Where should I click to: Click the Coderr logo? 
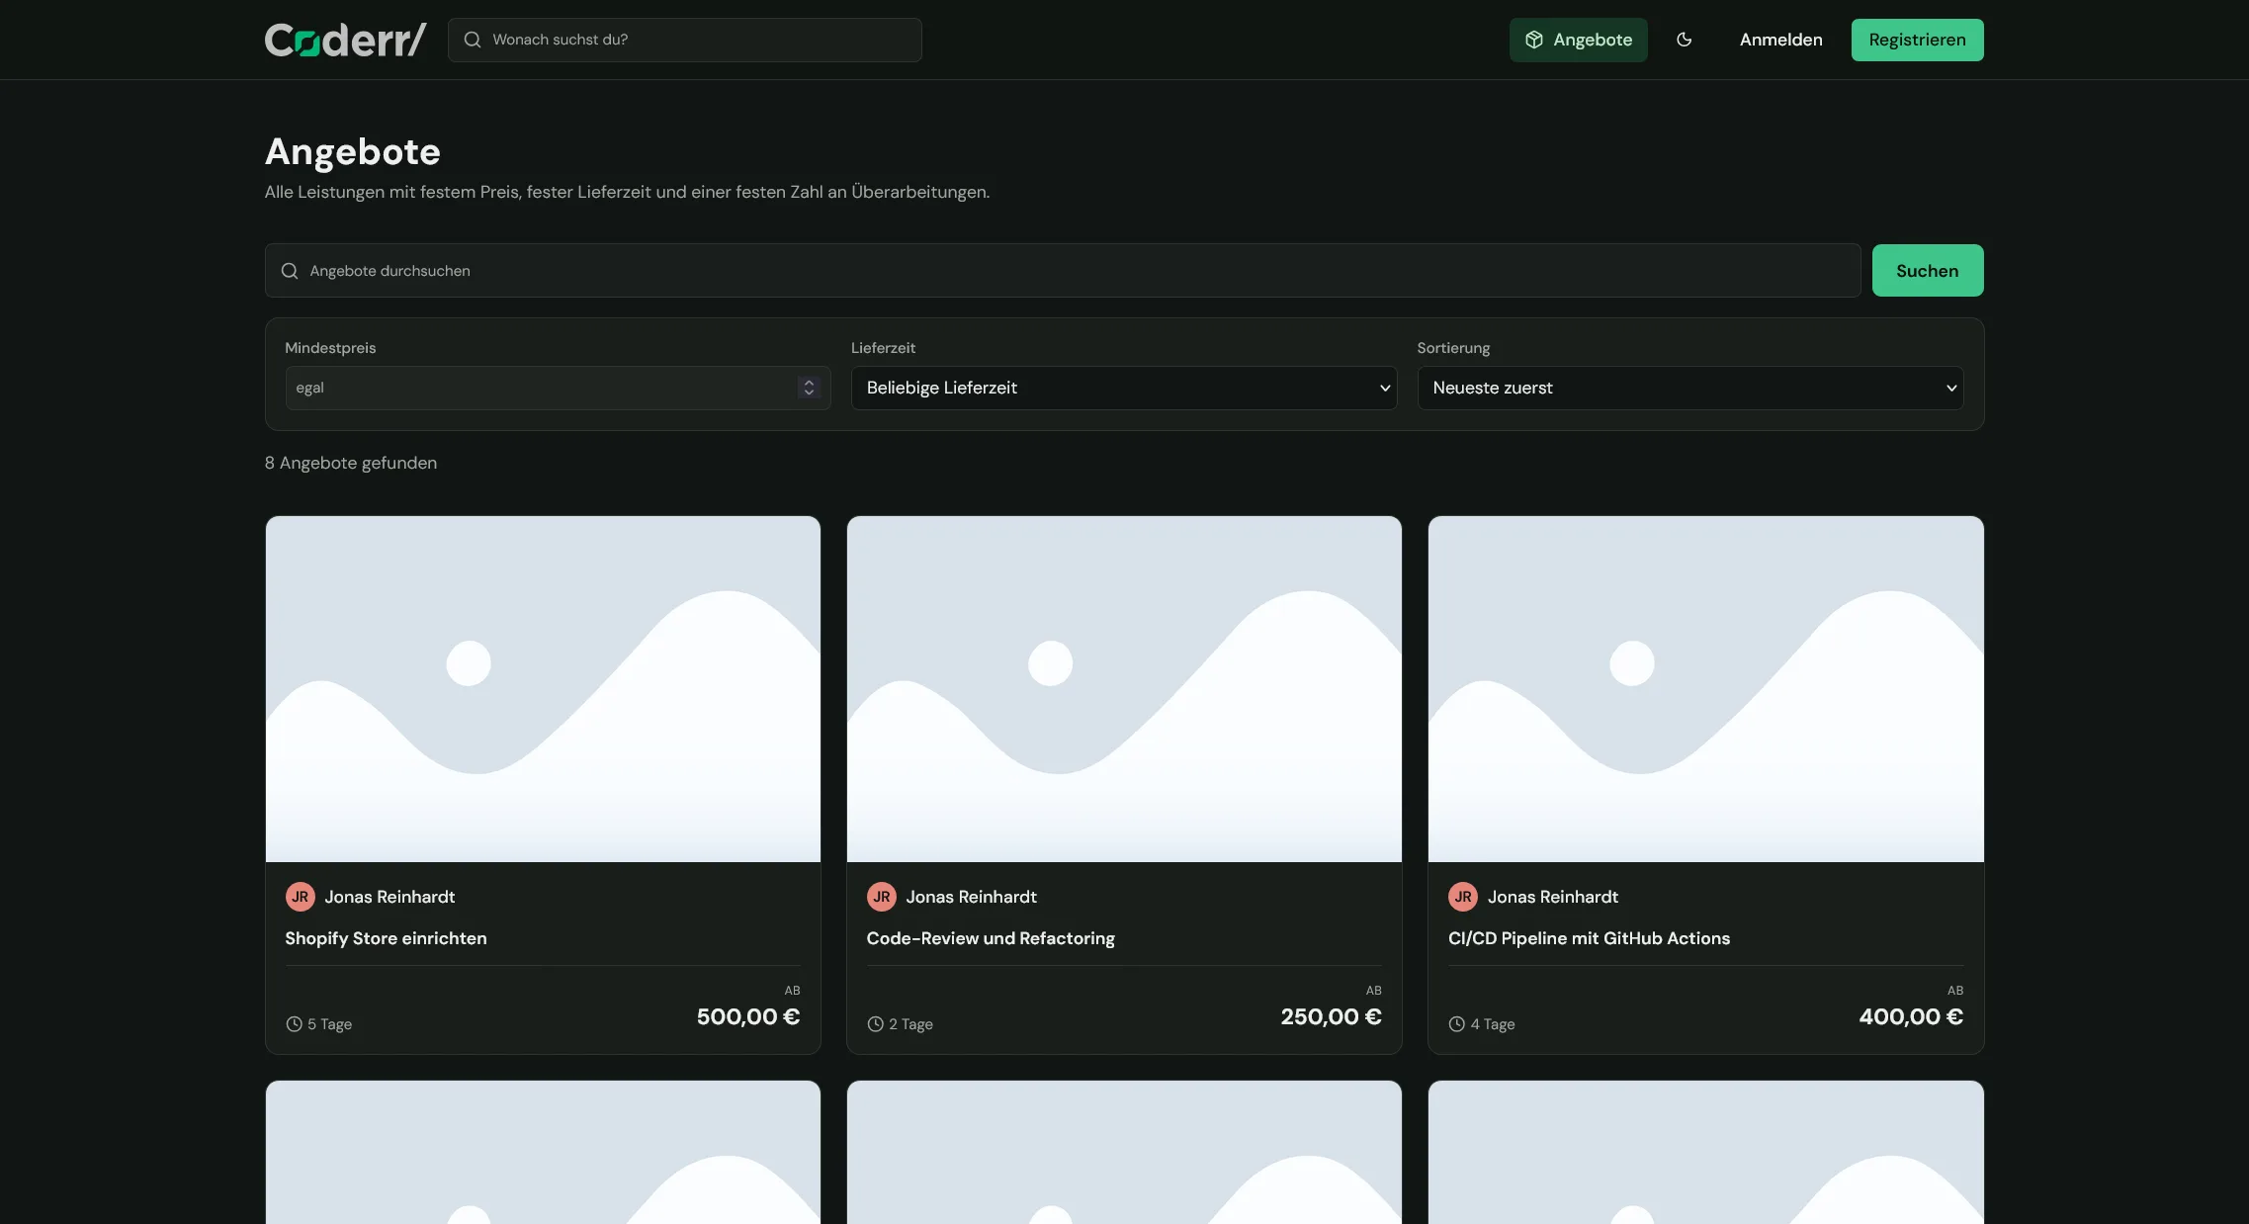(x=345, y=40)
